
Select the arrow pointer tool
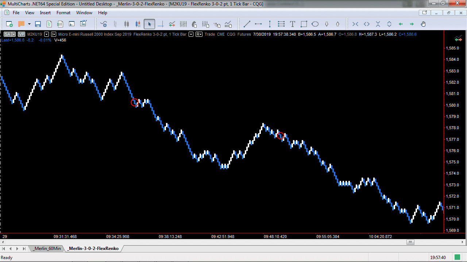tap(149, 24)
